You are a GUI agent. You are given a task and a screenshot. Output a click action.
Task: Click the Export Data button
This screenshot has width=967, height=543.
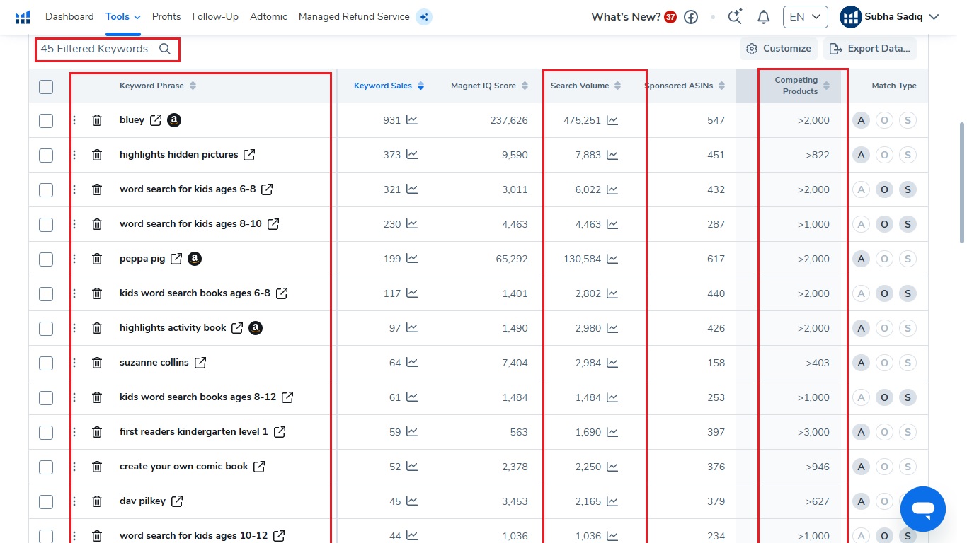870,49
